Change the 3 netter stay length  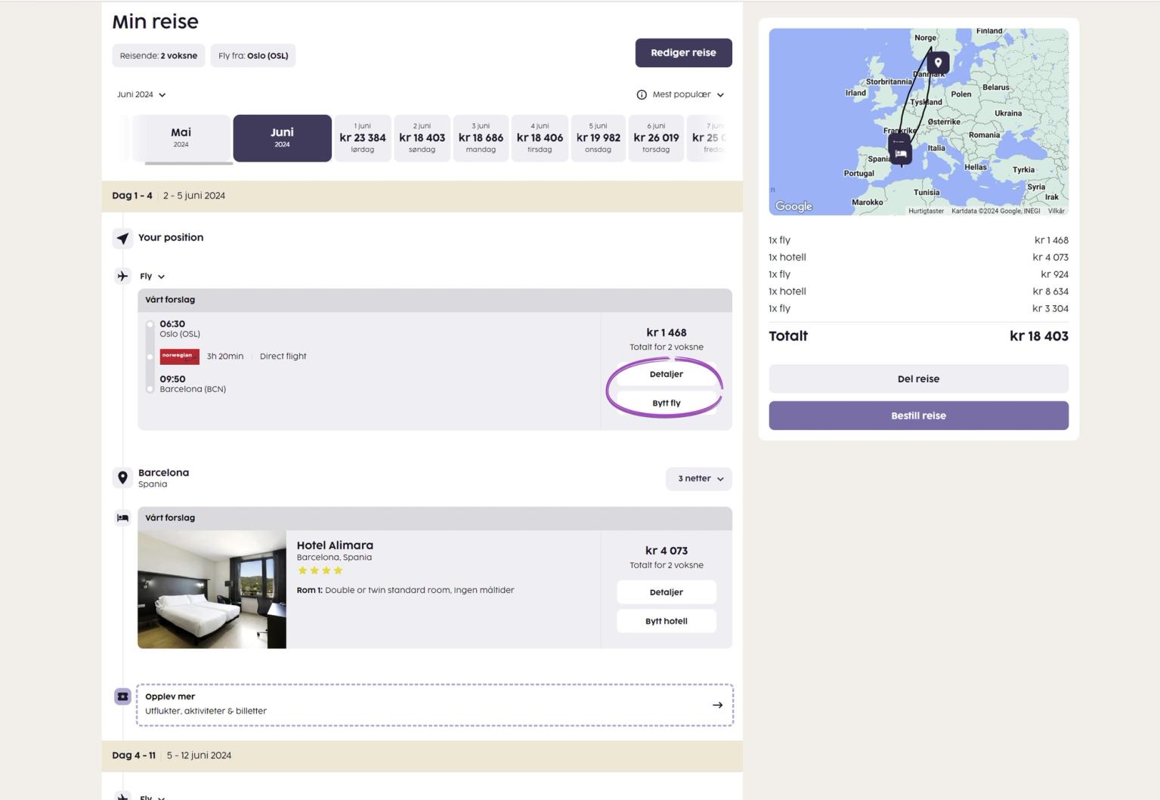[699, 479]
